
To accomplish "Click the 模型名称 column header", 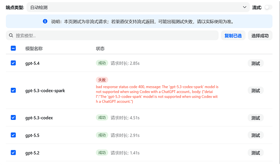I will pos(34,48).
